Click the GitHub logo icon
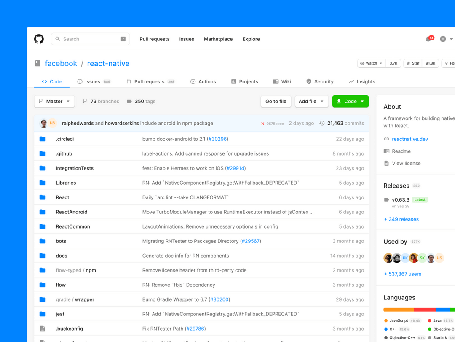This screenshot has width=455, height=342. (x=39, y=39)
